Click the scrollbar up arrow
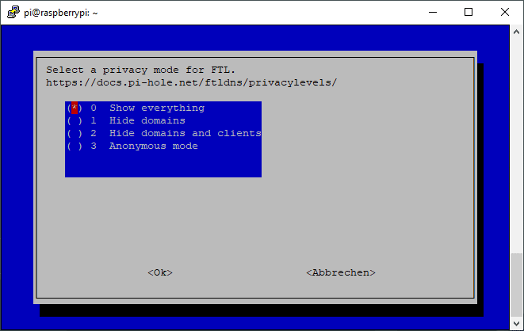This screenshot has height=331, width=524. coord(516,32)
